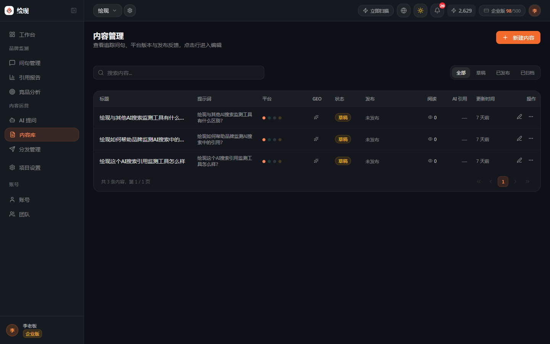Go to 工作台 in sidebar
The width and height of the screenshot is (550, 344).
tap(42, 34)
